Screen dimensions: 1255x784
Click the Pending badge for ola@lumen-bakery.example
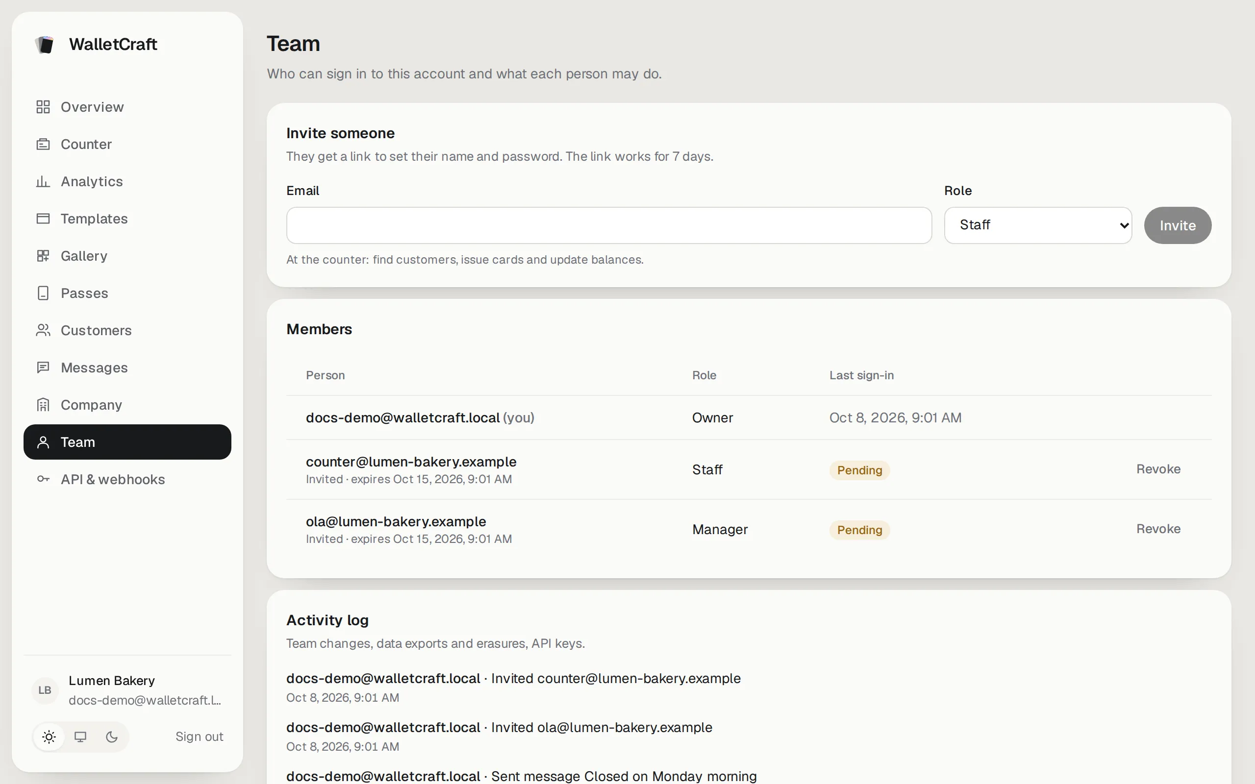[x=859, y=530]
